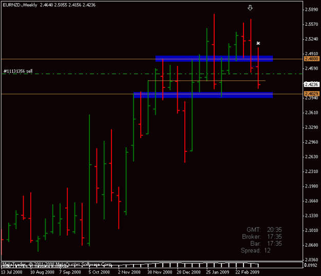Image resolution: width=321 pixels, height=276 pixels.
Task: Click the 10 Aug 2008 date label
Action: (42, 272)
